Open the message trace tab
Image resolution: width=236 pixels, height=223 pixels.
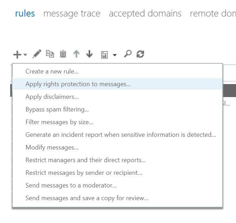click(72, 14)
